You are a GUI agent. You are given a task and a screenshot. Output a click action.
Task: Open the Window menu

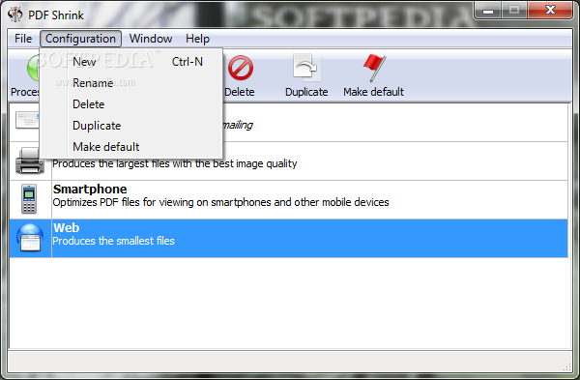pos(151,39)
